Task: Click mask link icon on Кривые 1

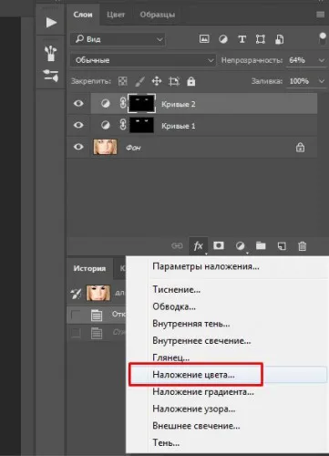Action: point(123,125)
